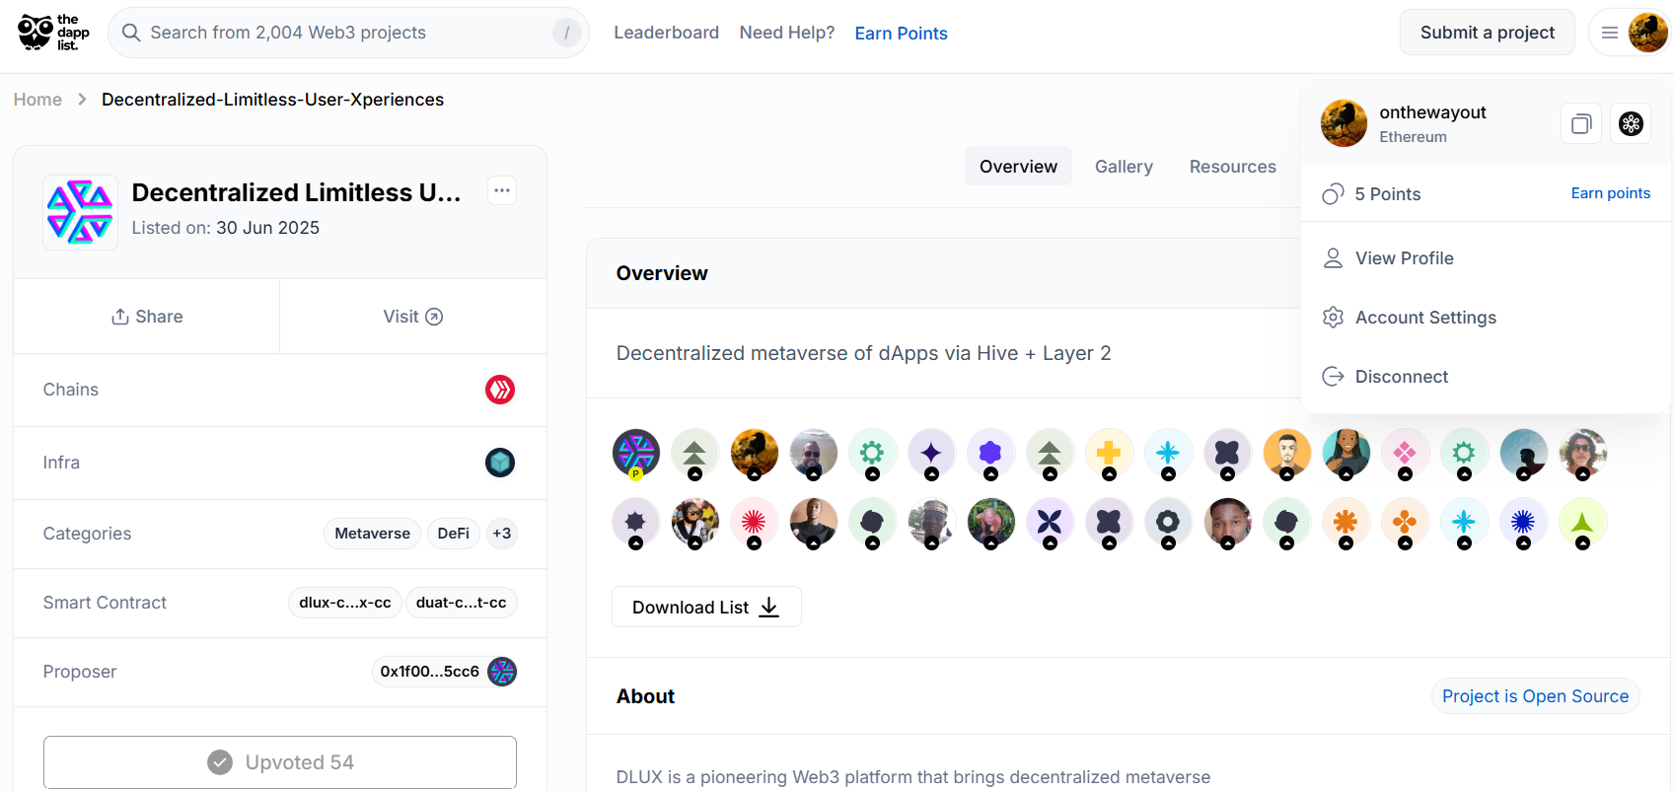
Task: Click the profile avatar in the header
Action: pyautogui.click(x=1647, y=33)
